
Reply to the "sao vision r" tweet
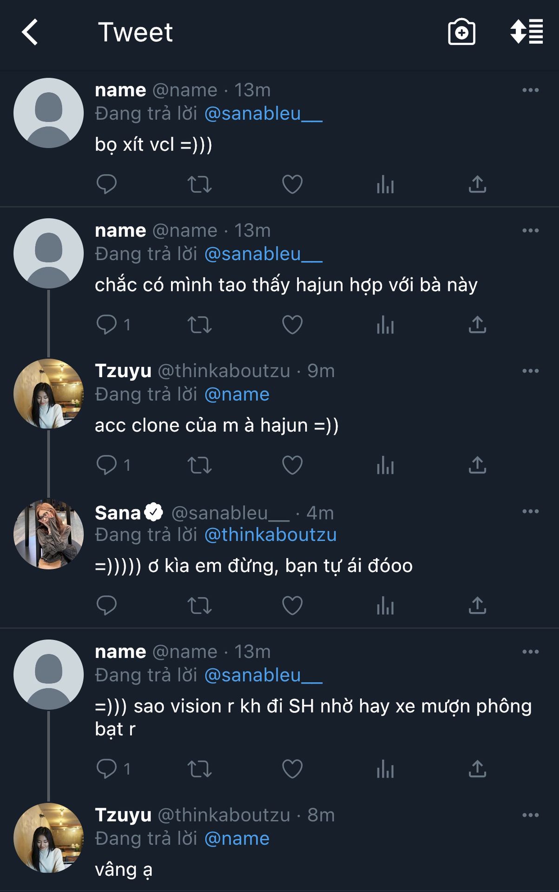[x=106, y=769]
